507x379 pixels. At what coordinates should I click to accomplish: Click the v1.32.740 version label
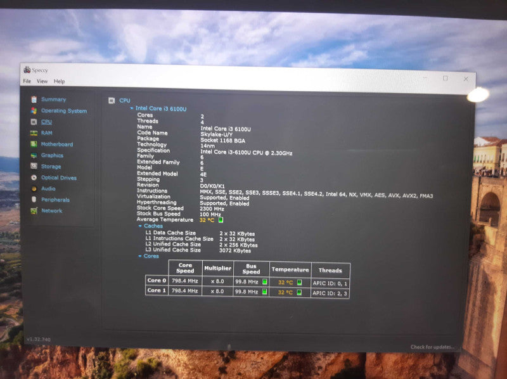point(39,339)
